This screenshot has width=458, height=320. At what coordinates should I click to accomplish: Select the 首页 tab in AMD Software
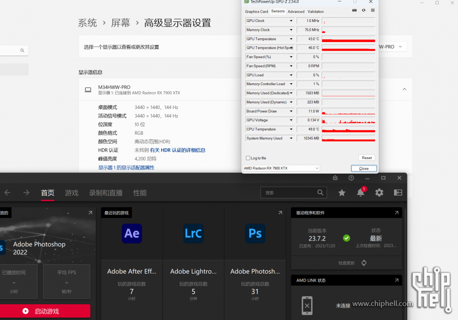[x=48, y=193]
